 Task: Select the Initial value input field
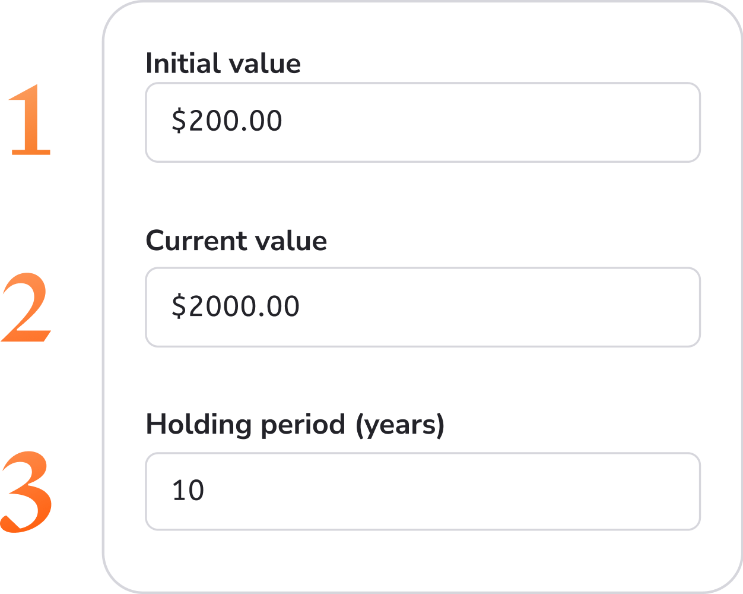pyautogui.click(x=423, y=122)
